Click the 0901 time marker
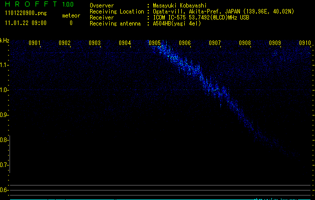This screenshot has width=315, height=200. [35, 43]
